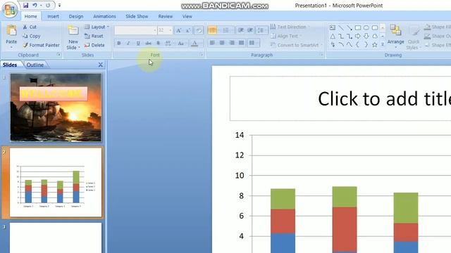Open the font size dropdown
Image resolution: width=451 pixels, height=253 pixels.
point(171,30)
